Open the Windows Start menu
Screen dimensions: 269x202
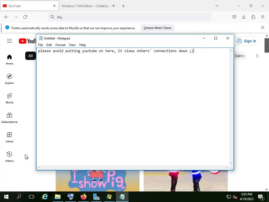click(6, 197)
